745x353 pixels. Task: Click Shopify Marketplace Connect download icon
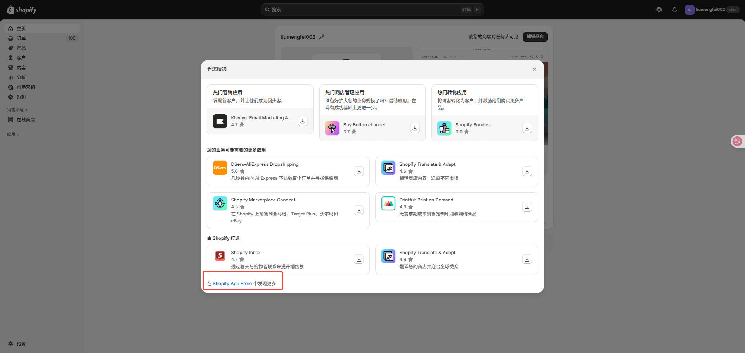pyautogui.click(x=359, y=210)
